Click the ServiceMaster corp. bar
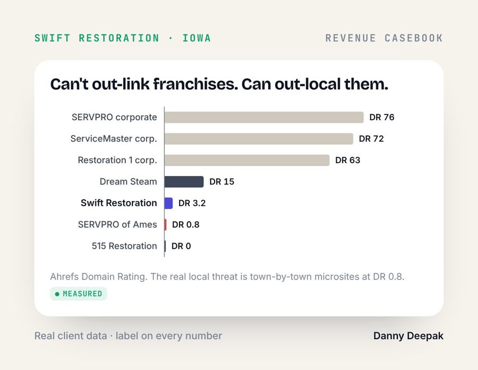The image size is (478, 370). tap(259, 139)
